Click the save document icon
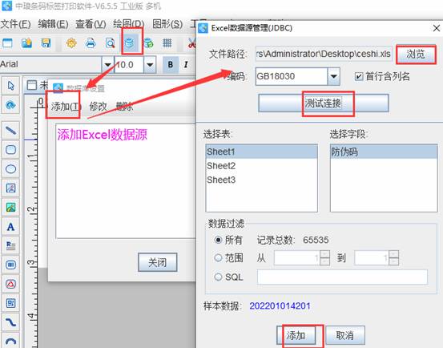This screenshot has height=348, width=443. (46, 43)
